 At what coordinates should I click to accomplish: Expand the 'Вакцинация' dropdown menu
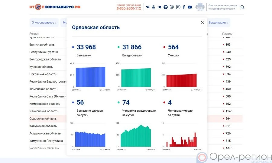(x=219, y=23)
